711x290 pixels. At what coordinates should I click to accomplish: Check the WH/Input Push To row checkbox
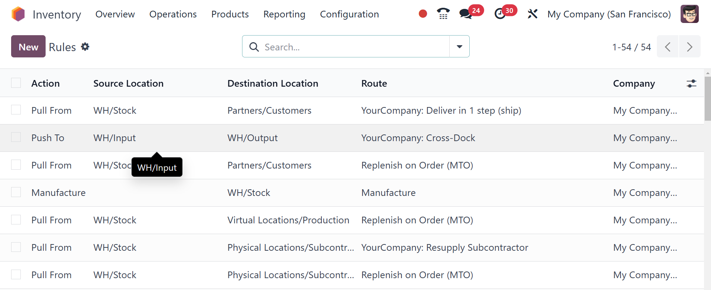16,137
